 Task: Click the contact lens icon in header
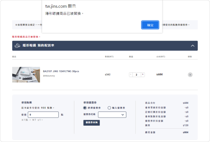tap(18, 45)
